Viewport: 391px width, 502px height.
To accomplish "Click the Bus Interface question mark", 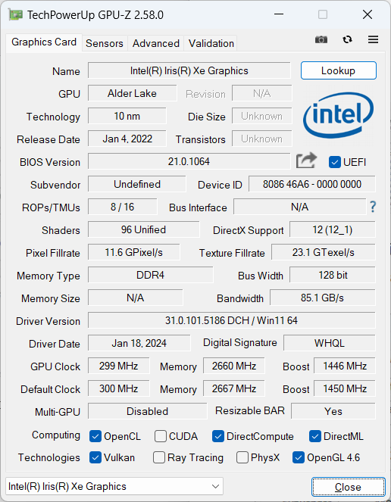I will tap(373, 207).
